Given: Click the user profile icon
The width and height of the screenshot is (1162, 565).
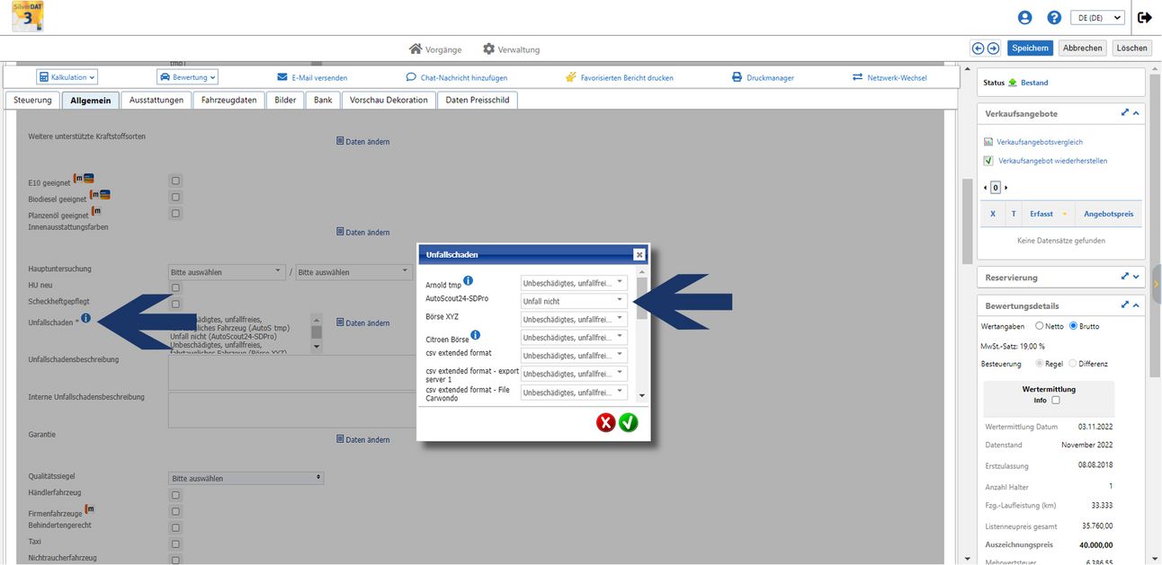Looking at the screenshot, I should (1024, 17).
